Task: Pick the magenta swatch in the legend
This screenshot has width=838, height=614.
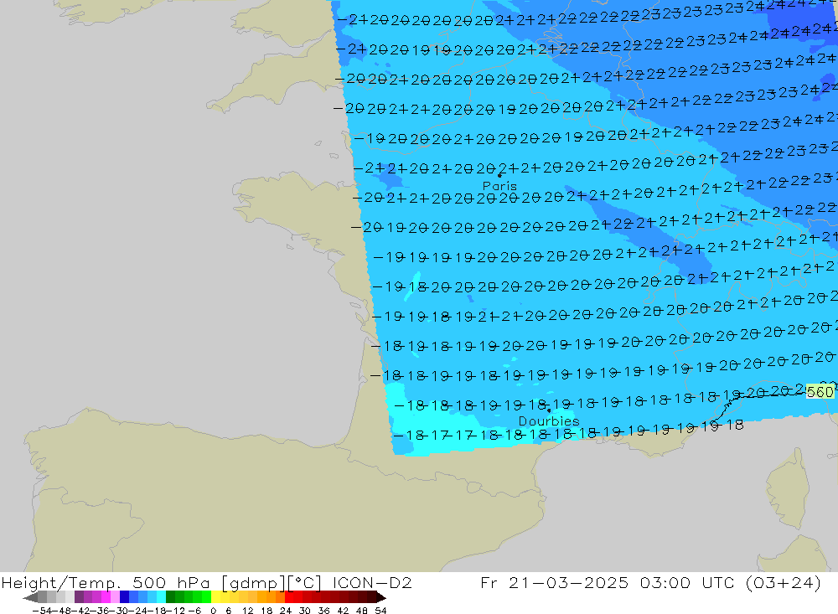Action: pyautogui.click(x=106, y=597)
